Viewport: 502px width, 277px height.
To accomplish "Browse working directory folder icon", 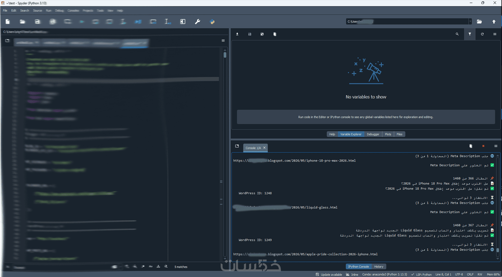I will (479, 22).
